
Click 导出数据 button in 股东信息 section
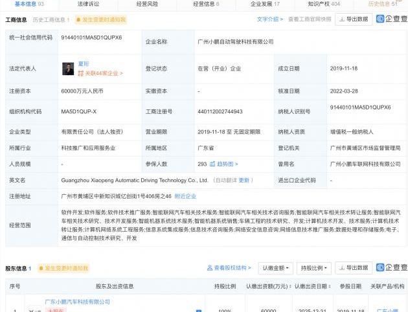pos(354,268)
